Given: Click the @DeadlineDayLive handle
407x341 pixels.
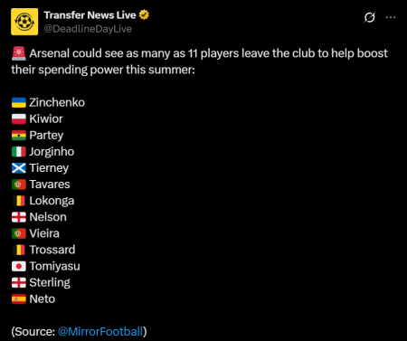Looking at the screenshot, I should click(x=88, y=29).
